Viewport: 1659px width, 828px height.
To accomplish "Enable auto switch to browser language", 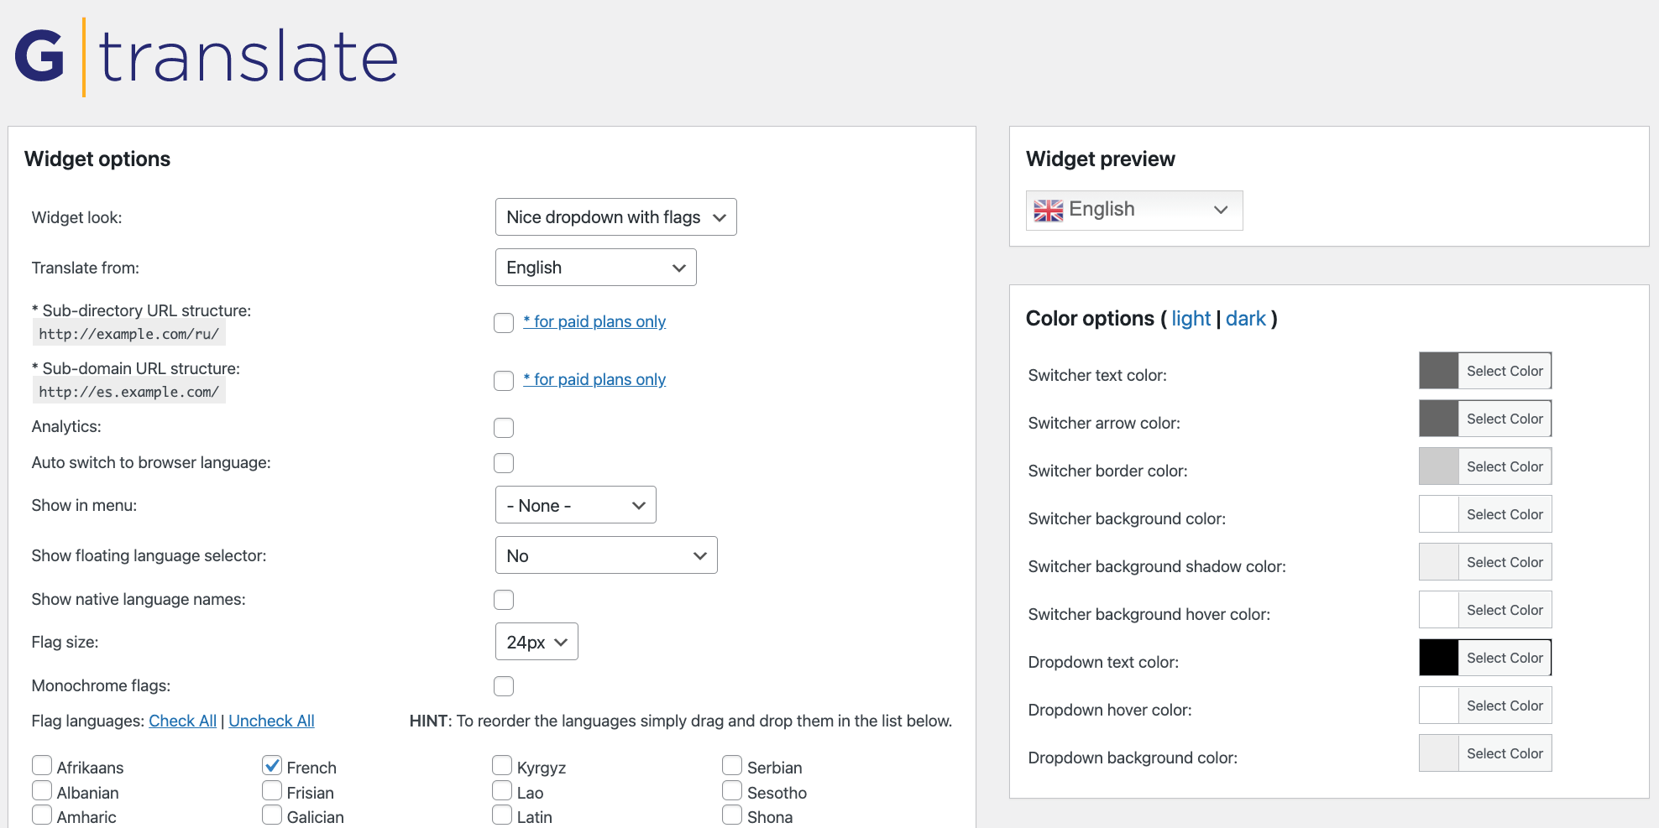I will coord(503,462).
